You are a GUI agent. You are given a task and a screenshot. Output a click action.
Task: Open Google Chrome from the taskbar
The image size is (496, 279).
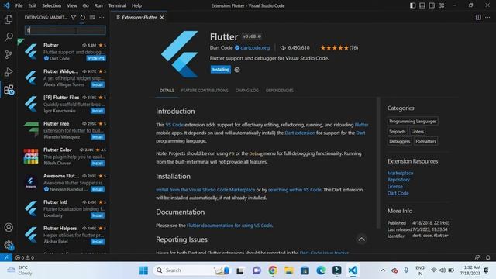coord(273,270)
